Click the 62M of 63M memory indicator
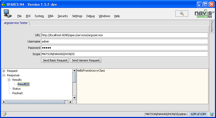The width and height of the screenshot is (216, 118). (x=198, y=114)
